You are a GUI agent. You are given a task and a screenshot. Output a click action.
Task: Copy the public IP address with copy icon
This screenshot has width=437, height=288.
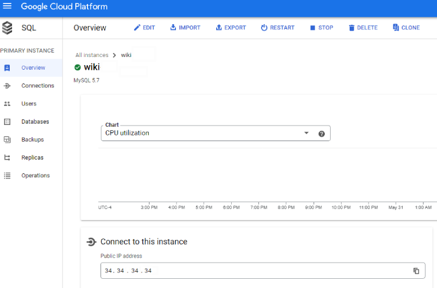pyautogui.click(x=416, y=271)
